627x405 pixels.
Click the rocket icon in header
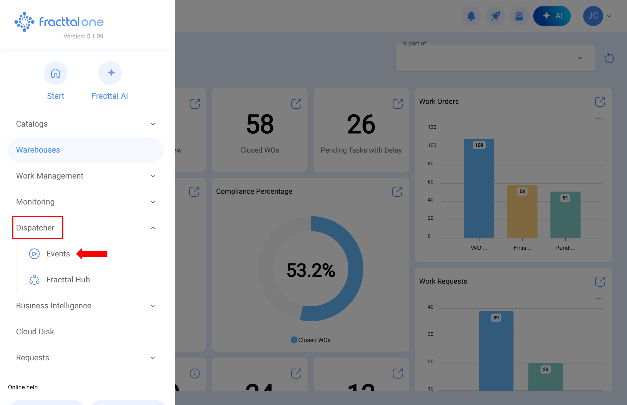[495, 16]
